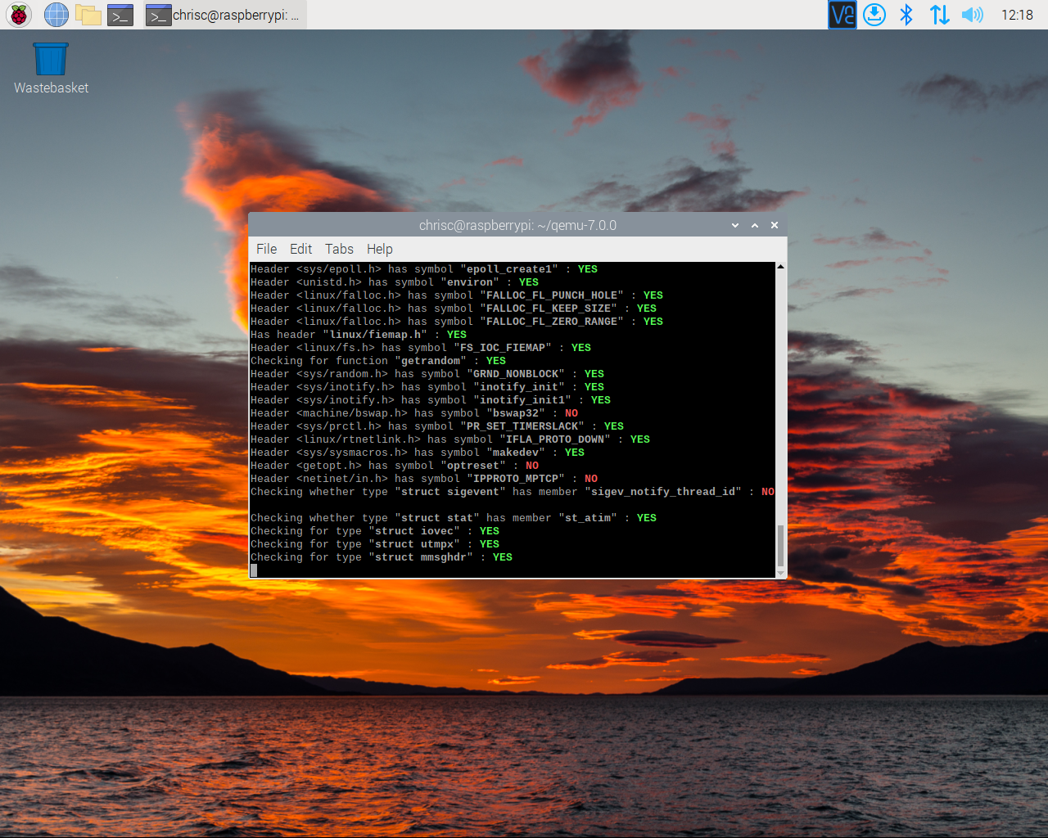1048x838 pixels.
Task: Click the clock showing 12:18
Action: [1017, 15]
